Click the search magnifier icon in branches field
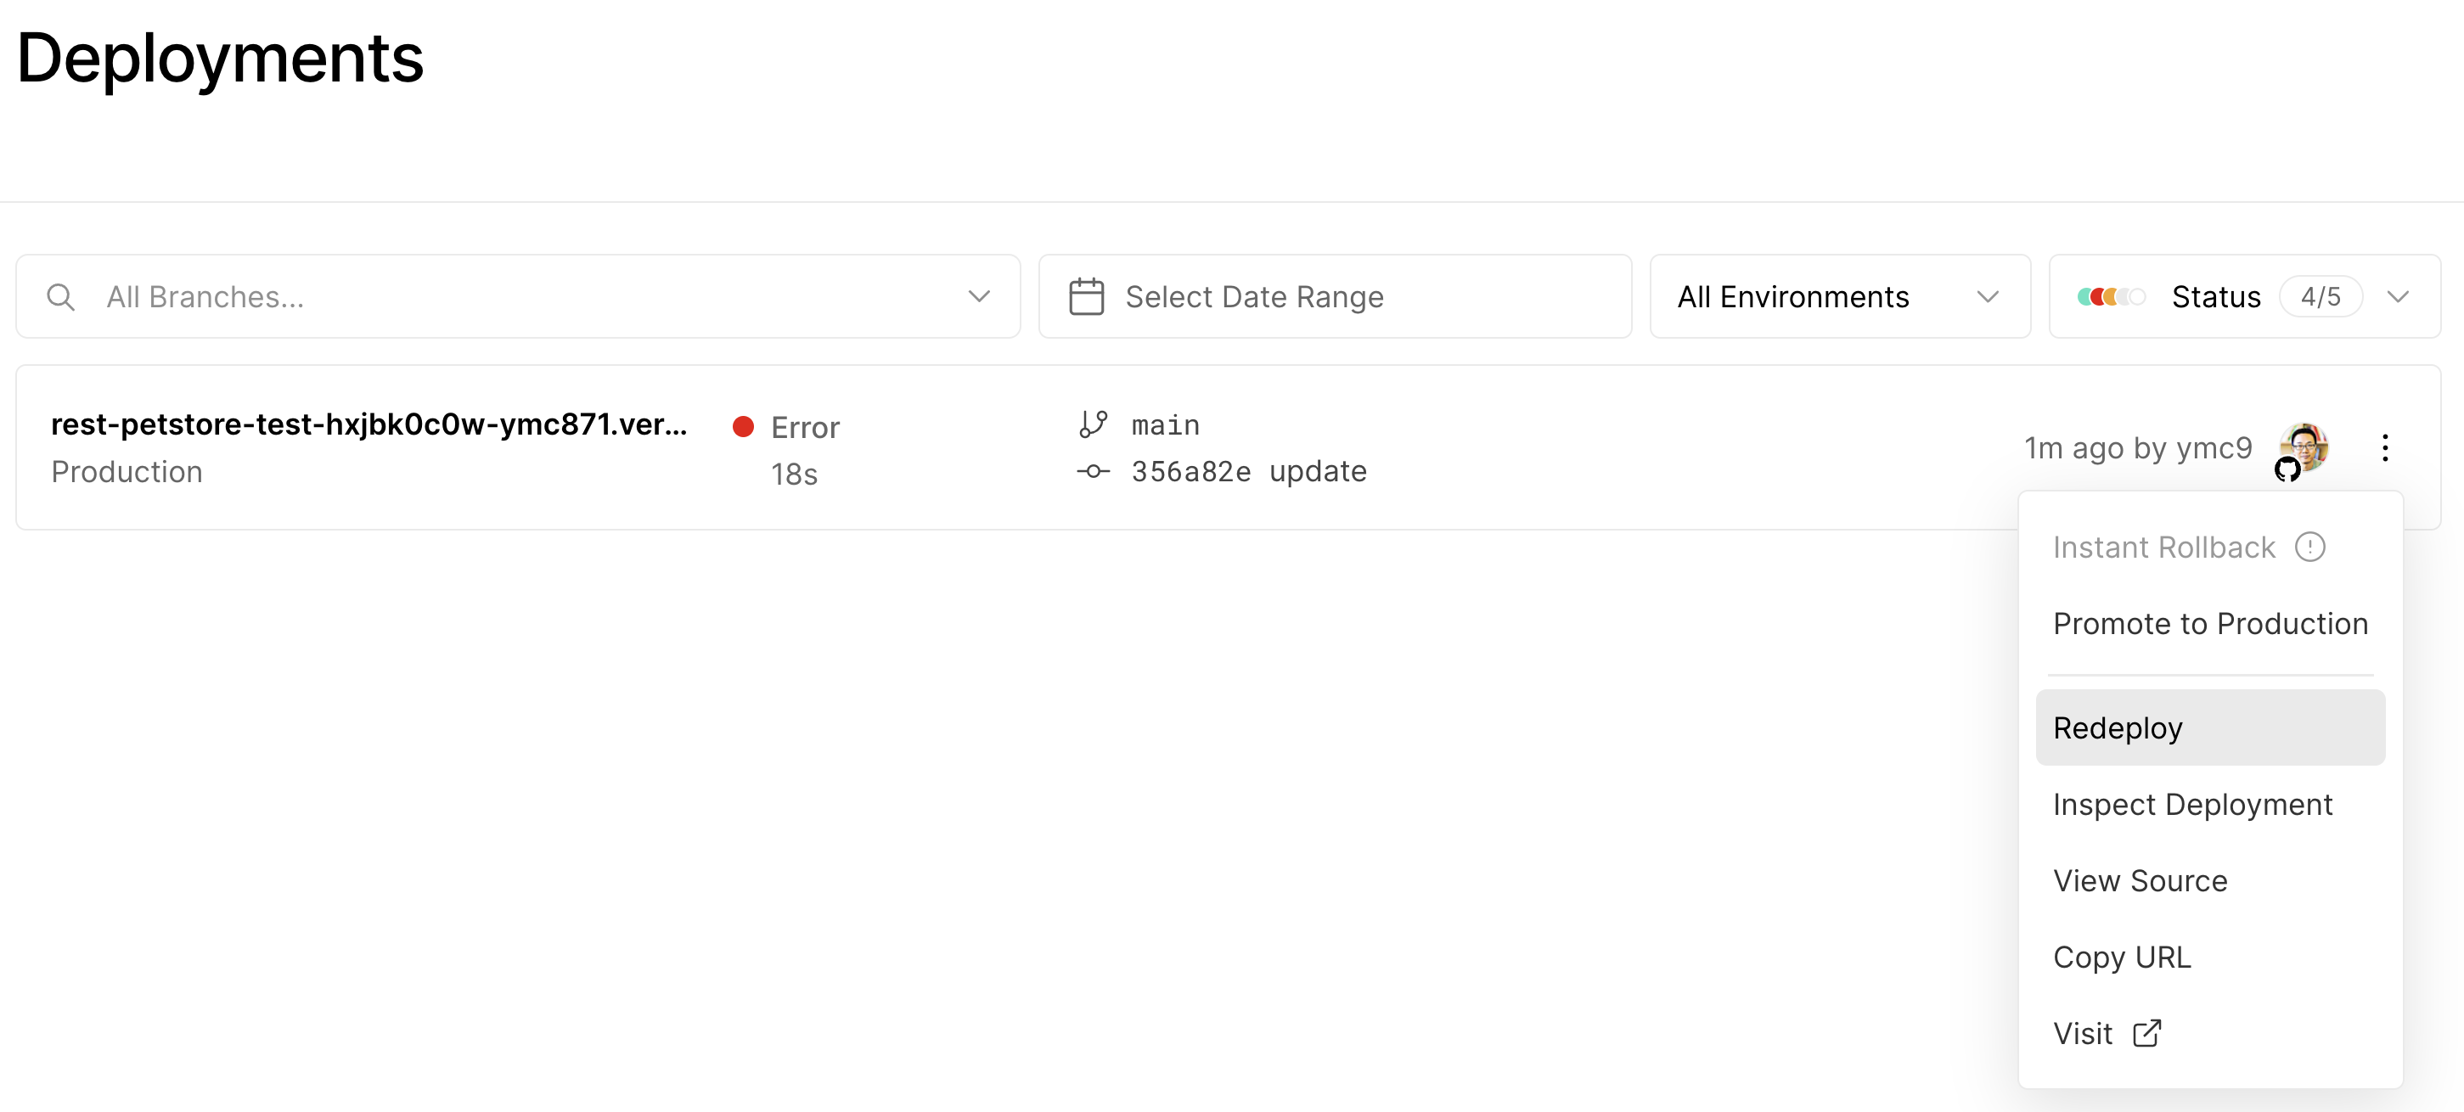Image resolution: width=2464 pixels, height=1112 pixels. (x=60, y=297)
